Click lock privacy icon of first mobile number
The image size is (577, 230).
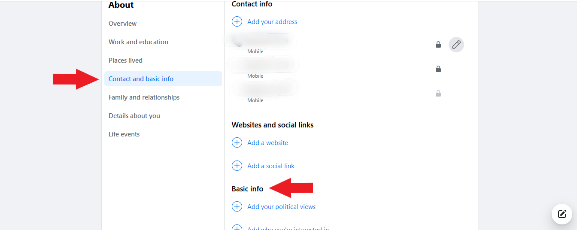[x=438, y=45]
